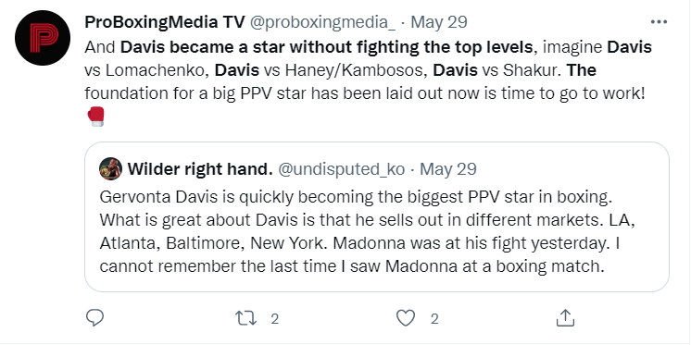Like the tweet with the heart icon
This screenshot has height=345, width=691.
click(406, 318)
